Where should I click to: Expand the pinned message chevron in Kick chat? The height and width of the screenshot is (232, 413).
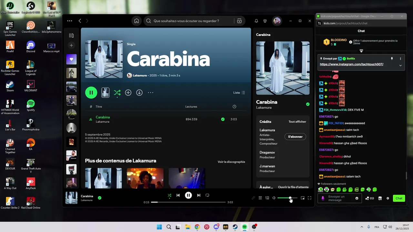(x=400, y=65)
